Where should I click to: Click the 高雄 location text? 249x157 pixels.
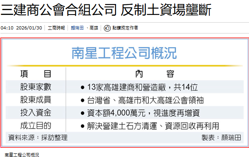click(94, 28)
